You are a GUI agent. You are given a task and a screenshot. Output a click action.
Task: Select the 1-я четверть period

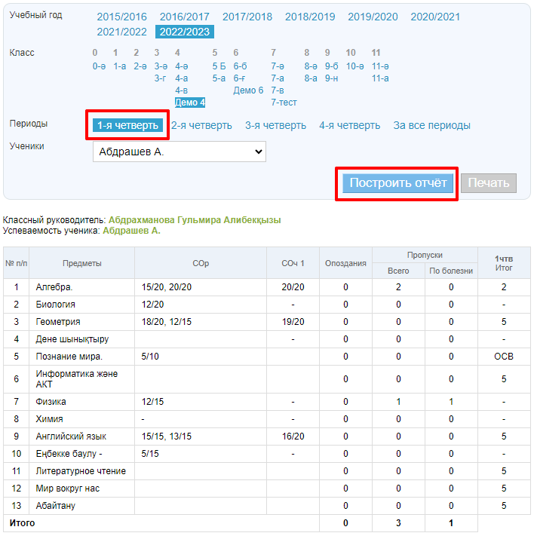[x=127, y=126]
